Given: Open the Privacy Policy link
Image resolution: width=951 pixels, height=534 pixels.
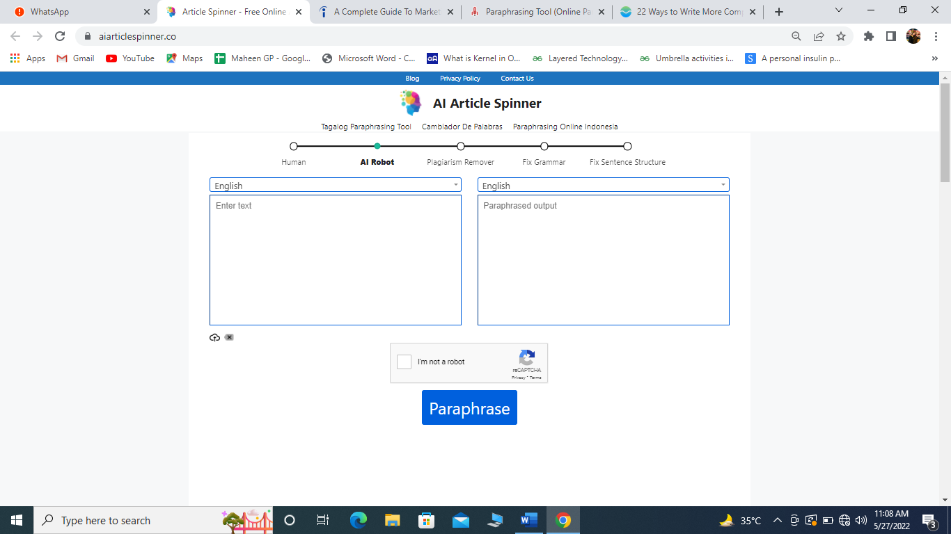Looking at the screenshot, I should click(459, 79).
